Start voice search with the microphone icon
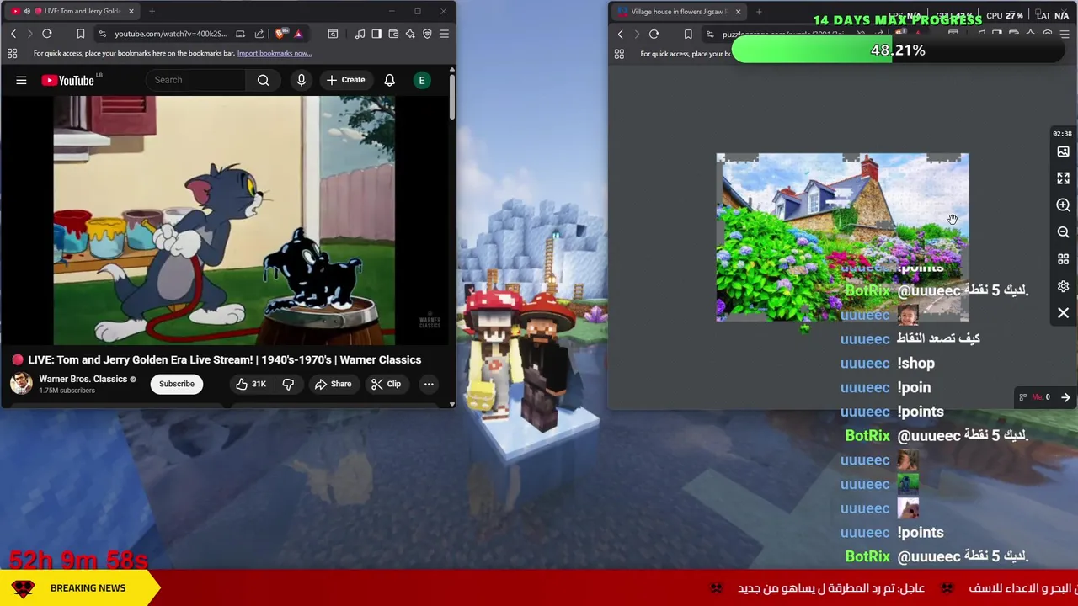The height and width of the screenshot is (606, 1078). [x=301, y=80]
